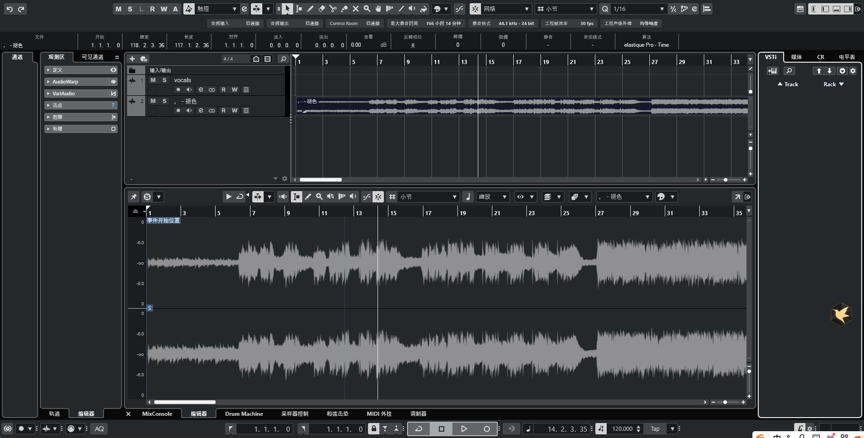Select the Range Selection tool
864x438 pixels.
(299, 9)
